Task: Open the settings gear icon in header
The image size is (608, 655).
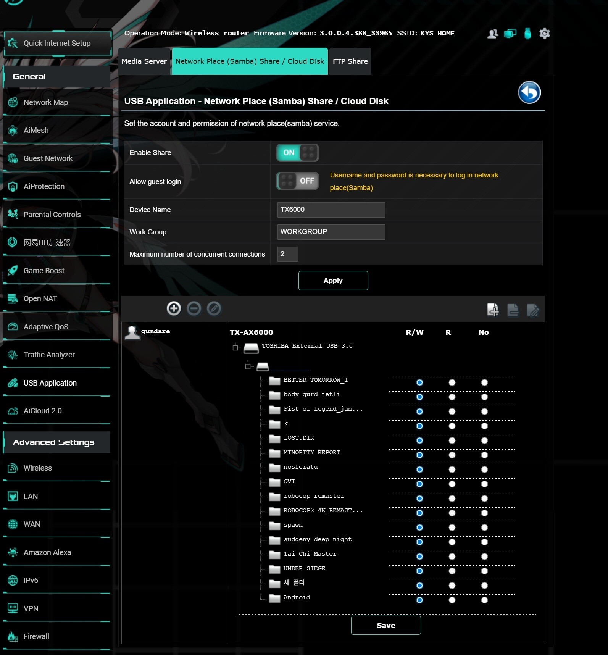Action: click(x=545, y=34)
